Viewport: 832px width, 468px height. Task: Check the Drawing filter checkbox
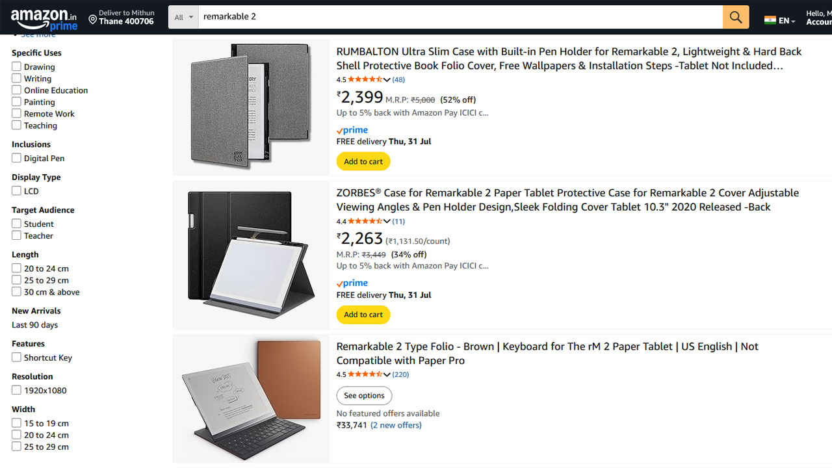click(16, 66)
